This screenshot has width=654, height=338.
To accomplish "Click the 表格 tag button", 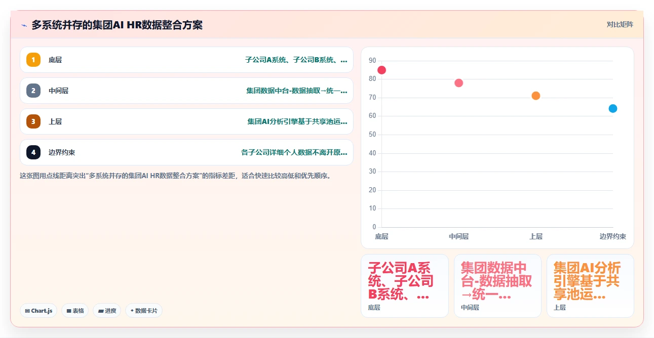I will pyautogui.click(x=75, y=311).
